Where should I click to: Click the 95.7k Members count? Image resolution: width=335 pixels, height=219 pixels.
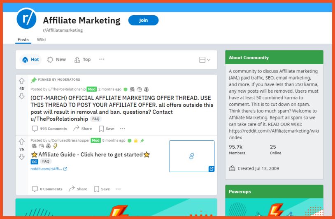tap(237, 149)
